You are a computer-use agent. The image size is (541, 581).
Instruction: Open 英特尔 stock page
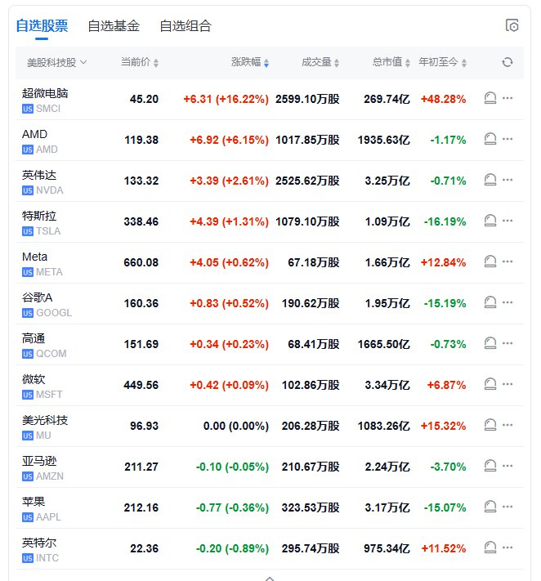(x=39, y=543)
